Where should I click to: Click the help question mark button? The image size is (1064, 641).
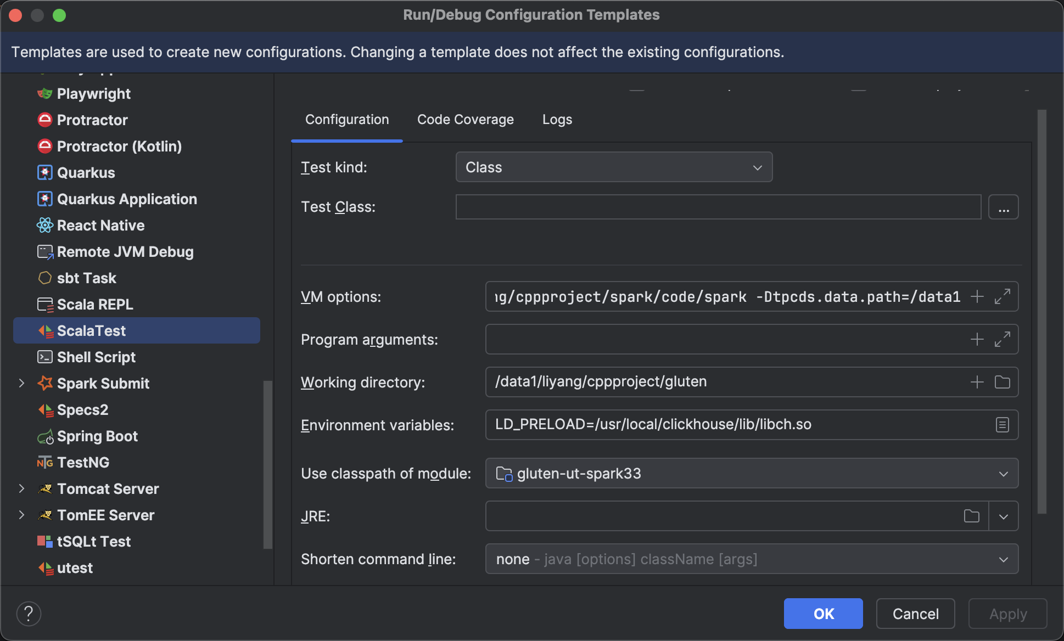tap(29, 614)
